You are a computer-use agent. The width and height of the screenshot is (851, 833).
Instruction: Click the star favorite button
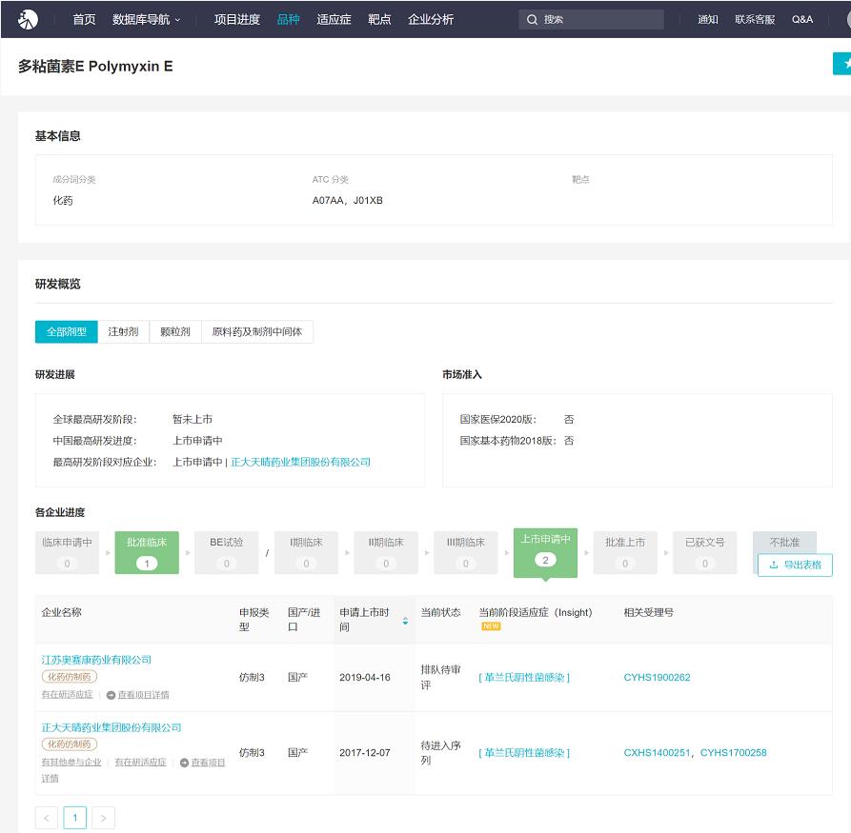point(843,64)
